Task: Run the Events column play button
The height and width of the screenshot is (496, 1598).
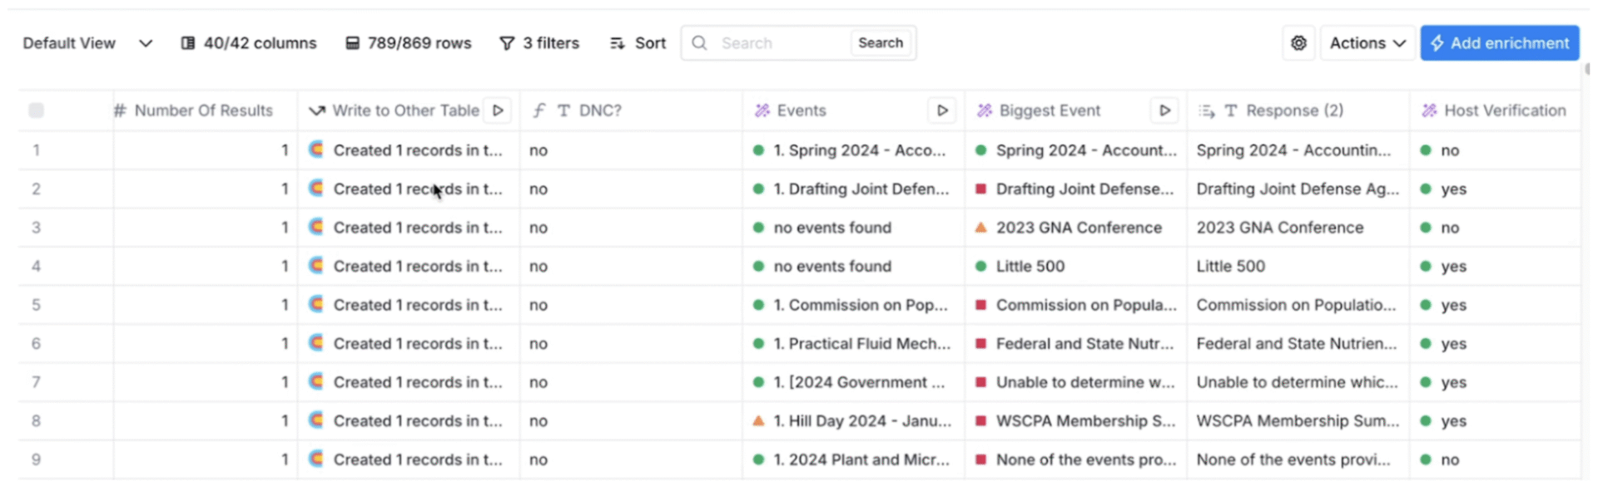Action: 942,110
